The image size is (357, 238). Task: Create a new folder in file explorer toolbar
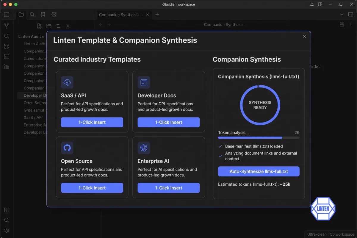click(49, 26)
